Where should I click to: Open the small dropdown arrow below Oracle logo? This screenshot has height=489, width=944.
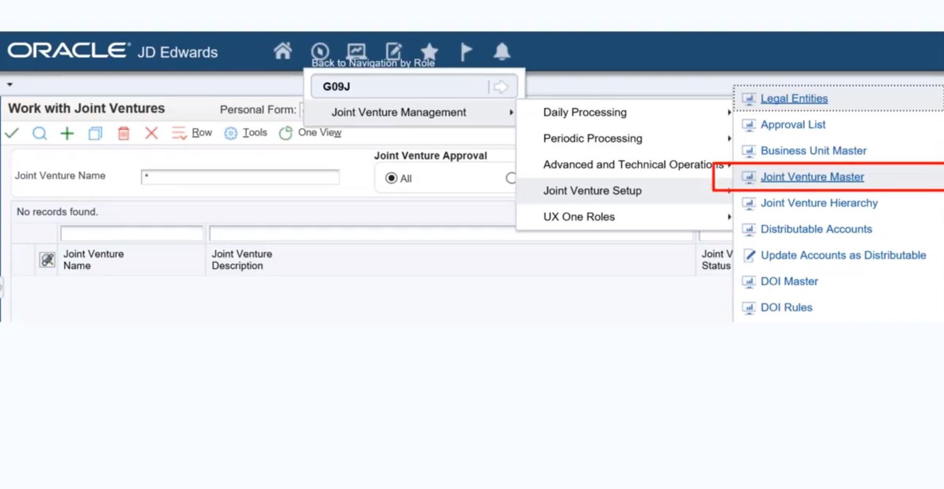[x=10, y=84]
